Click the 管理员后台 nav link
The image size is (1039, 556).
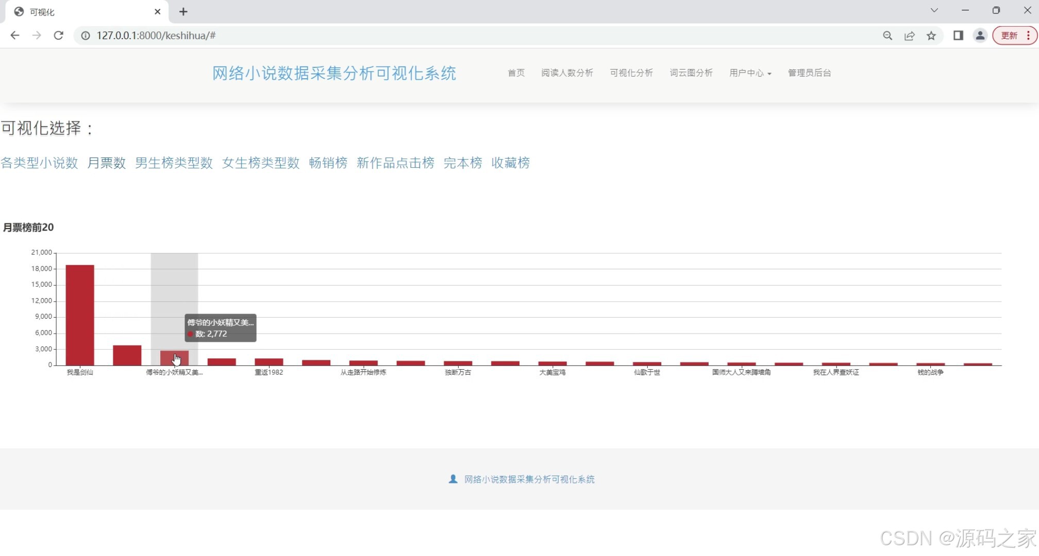[809, 73]
